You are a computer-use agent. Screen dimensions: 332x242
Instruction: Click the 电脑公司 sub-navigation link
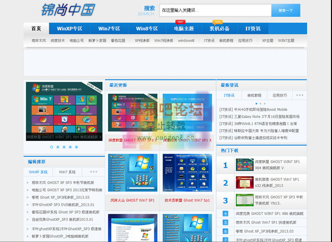(x=77, y=40)
